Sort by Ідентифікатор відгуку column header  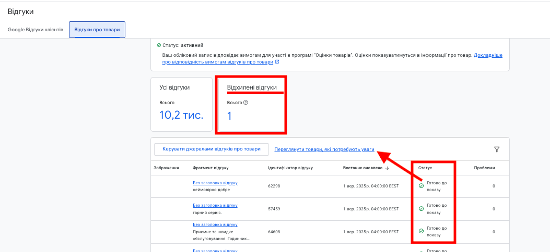pyautogui.click(x=290, y=168)
